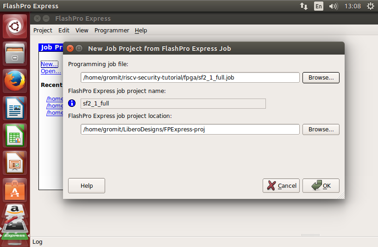Open Firefox web browser
This screenshot has width=378, height=247.
(x=15, y=81)
